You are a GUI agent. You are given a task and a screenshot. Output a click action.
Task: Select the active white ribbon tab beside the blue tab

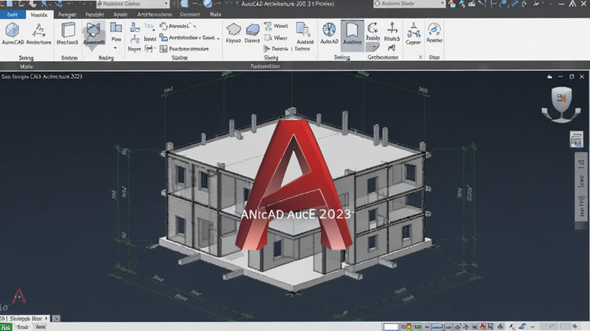point(39,15)
